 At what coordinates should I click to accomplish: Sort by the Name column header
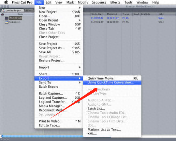(21, 14)
